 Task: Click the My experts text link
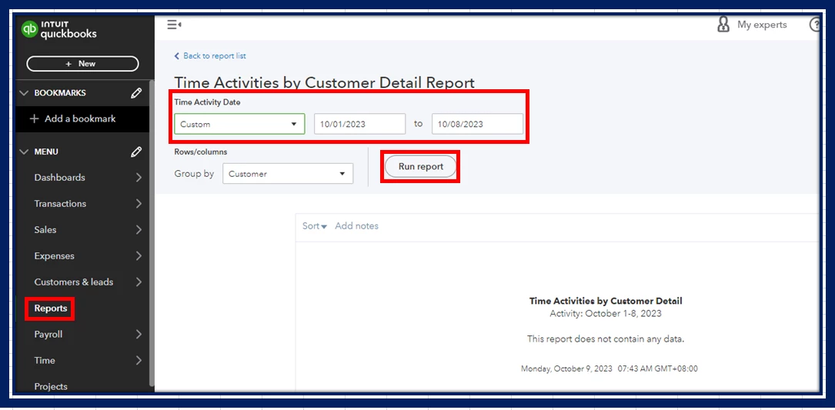tap(762, 25)
